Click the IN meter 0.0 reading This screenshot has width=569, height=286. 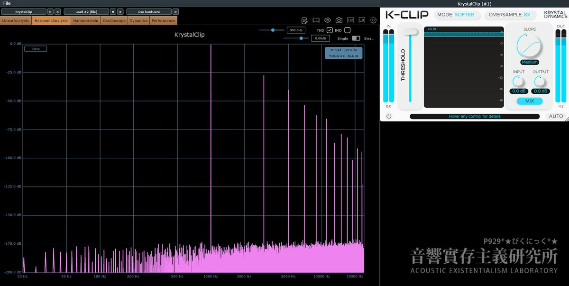tap(389, 106)
